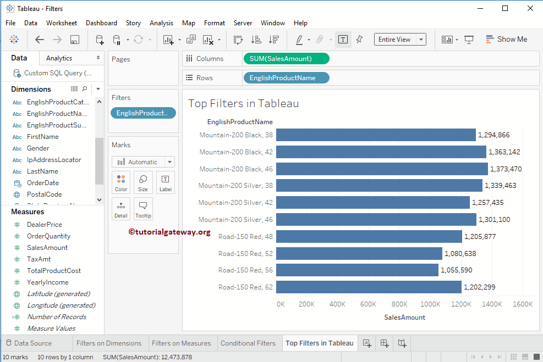Click the EnglishProductName filter pill
Viewport: 543px width, 362px height.
[143, 113]
